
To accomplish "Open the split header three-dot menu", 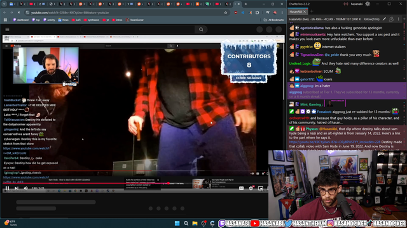I will pos(399,19).
